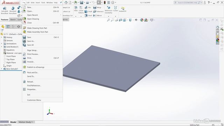Expand the Annotations tree item

tap(2, 43)
